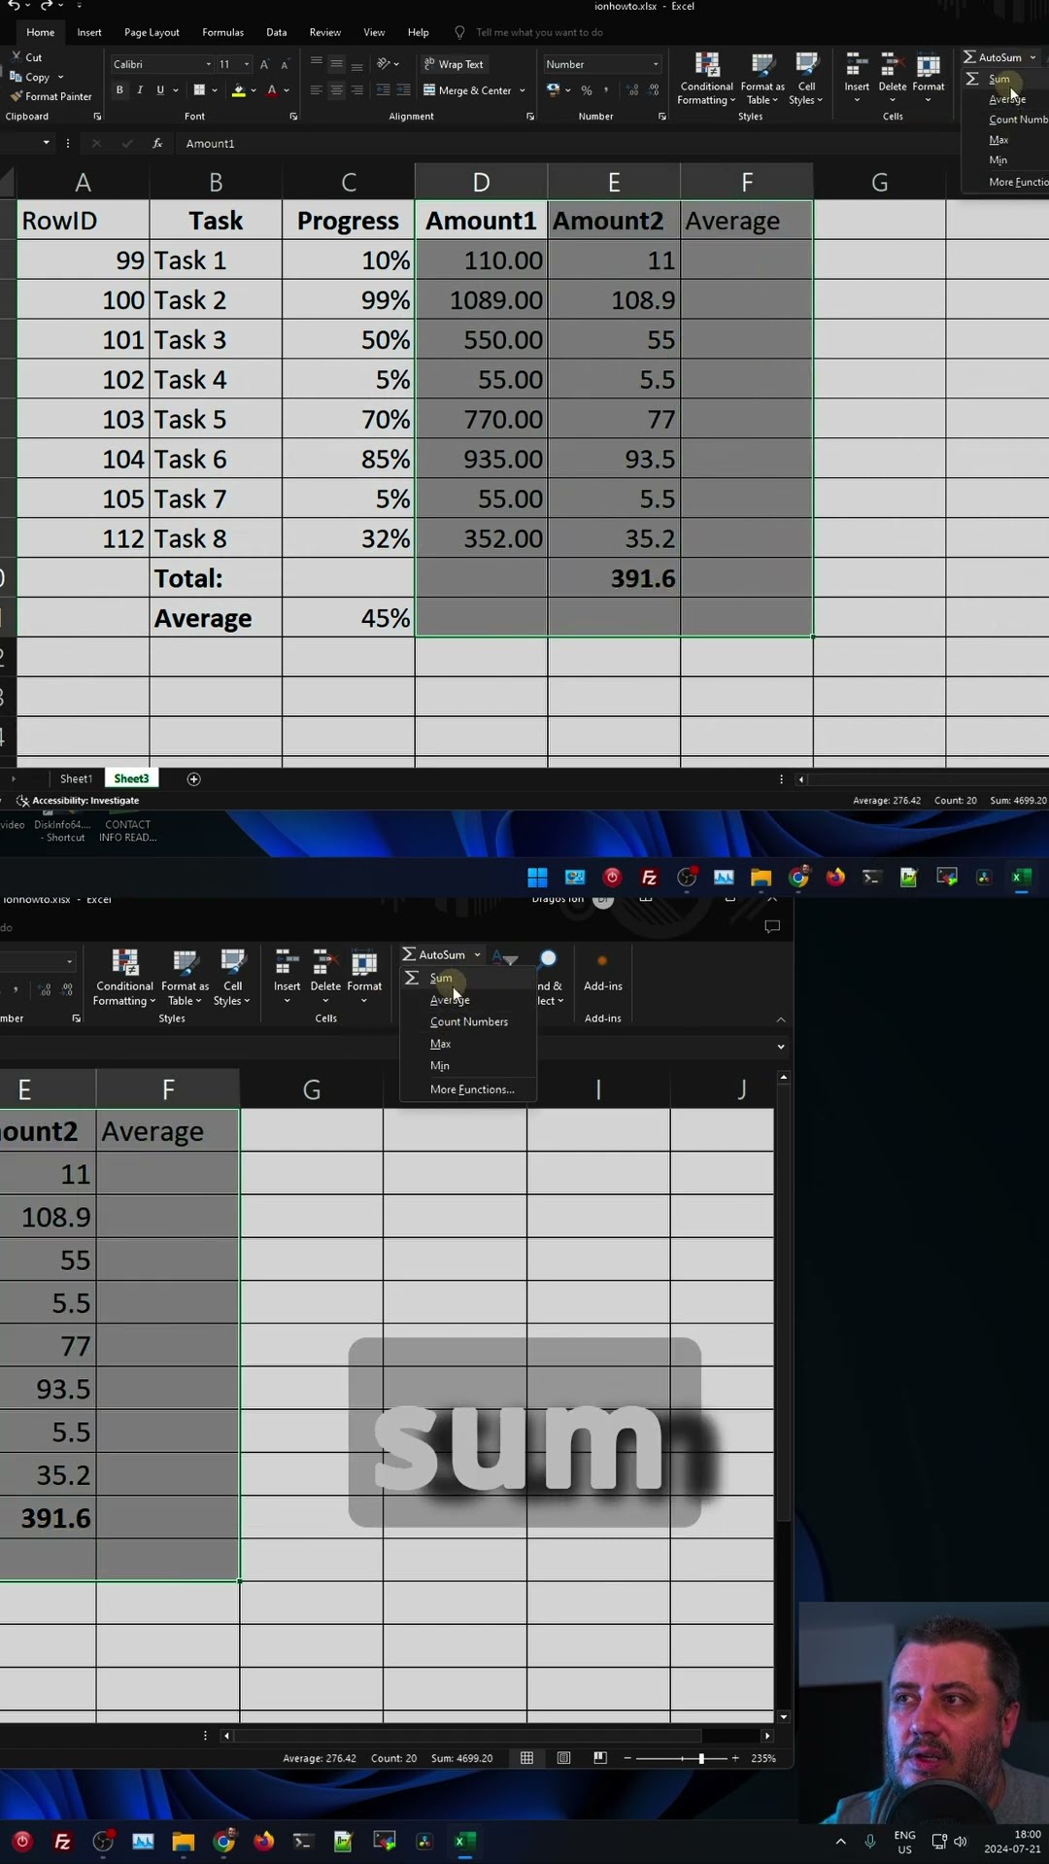Click the fx Insert Function icon
The image size is (1049, 1864).
(x=157, y=143)
